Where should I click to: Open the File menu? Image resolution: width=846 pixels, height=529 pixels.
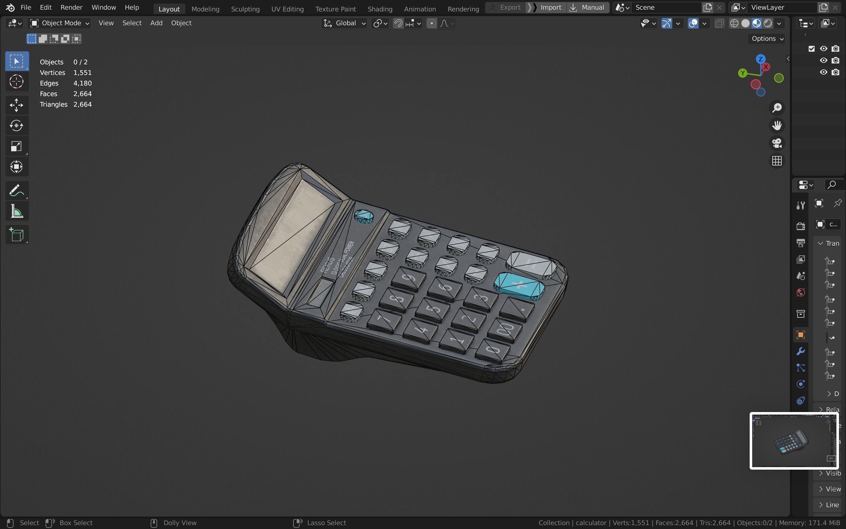[26, 7]
